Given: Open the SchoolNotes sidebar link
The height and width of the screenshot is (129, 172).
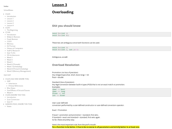Looking at the screenshot, I should click(9, 10).
